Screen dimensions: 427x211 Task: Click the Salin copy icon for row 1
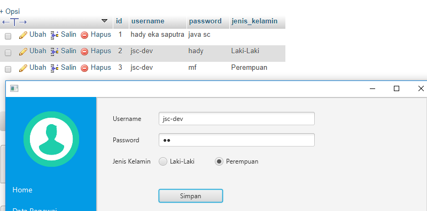pos(55,35)
